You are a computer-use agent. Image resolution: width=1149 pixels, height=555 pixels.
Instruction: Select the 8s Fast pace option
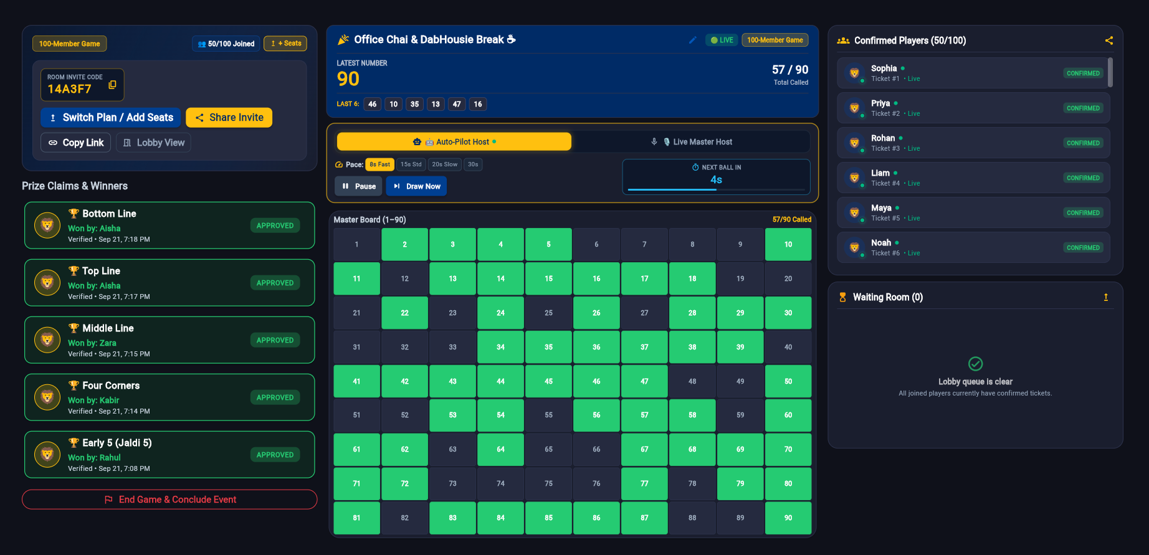(x=379, y=164)
